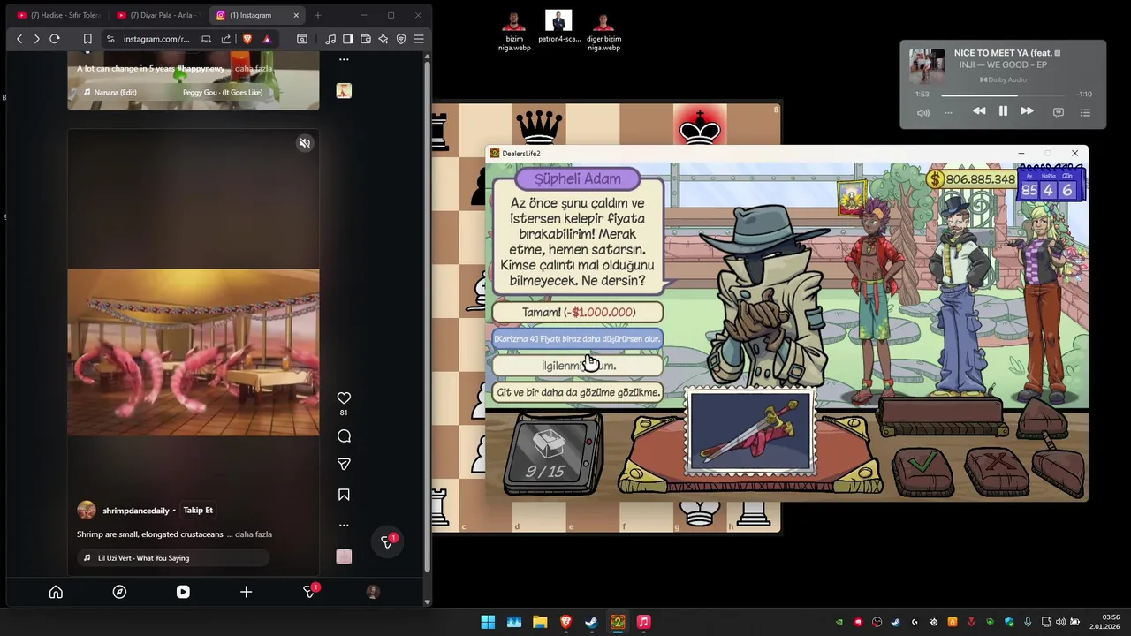This screenshot has width=1131, height=636.
Task: Open Brave Shields lion icon
Action: point(247,39)
